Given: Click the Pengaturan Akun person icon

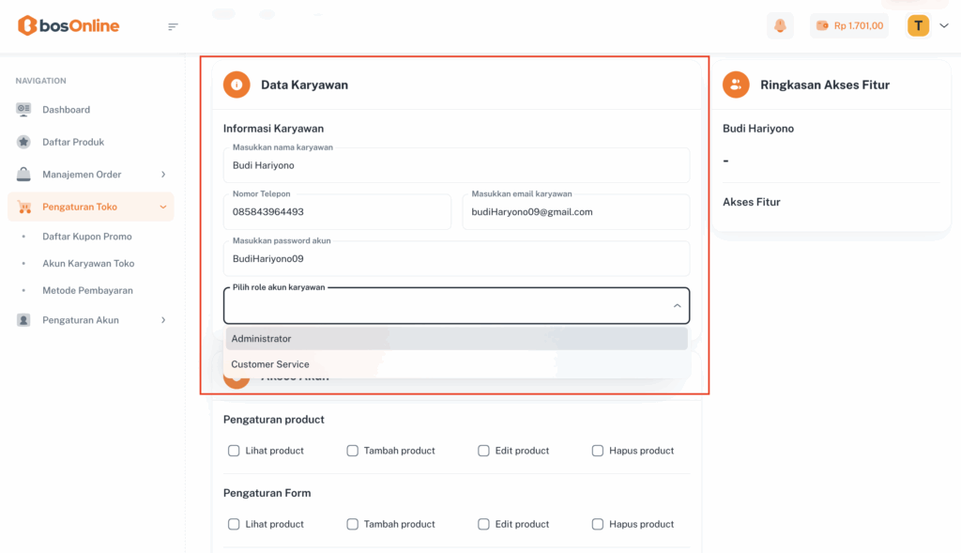Looking at the screenshot, I should coord(23,320).
